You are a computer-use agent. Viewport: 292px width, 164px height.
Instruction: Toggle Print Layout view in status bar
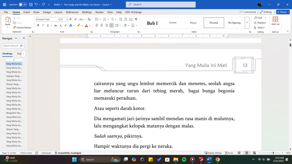[x=247, y=153]
